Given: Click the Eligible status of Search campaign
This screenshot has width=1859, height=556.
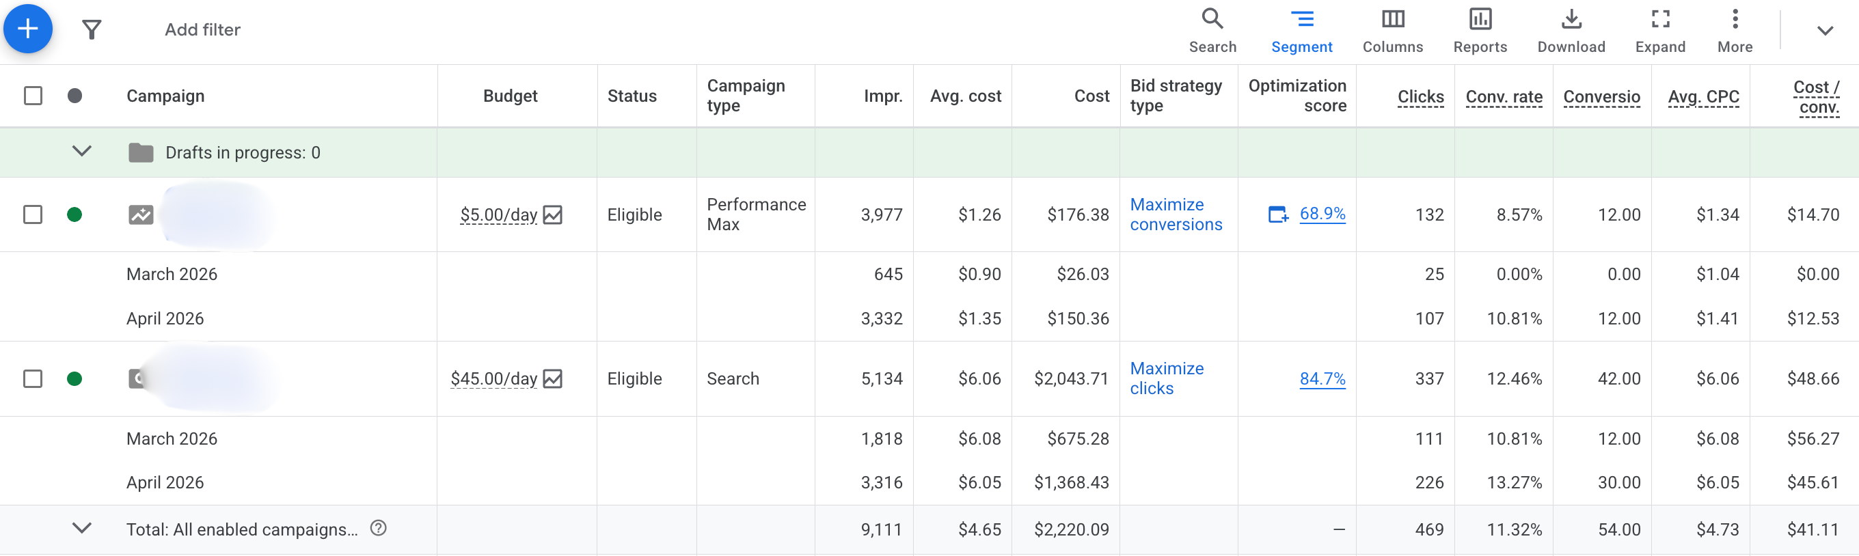Looking at the screenshot, I should click(x=634, y=378).
